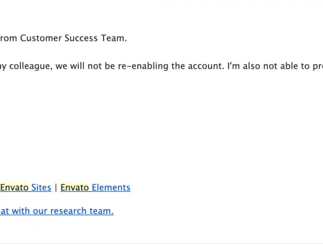323x245 pixels.
Task: Click the words not be
Action: pos(101,66)
